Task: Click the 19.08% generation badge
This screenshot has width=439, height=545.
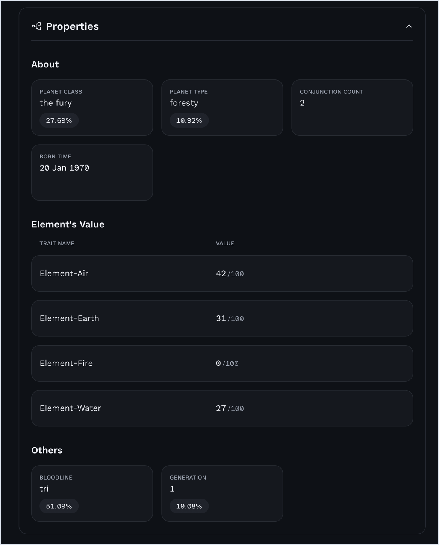Action: tap(189, 506)
